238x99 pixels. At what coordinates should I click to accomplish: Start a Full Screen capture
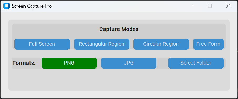point(42,44)
